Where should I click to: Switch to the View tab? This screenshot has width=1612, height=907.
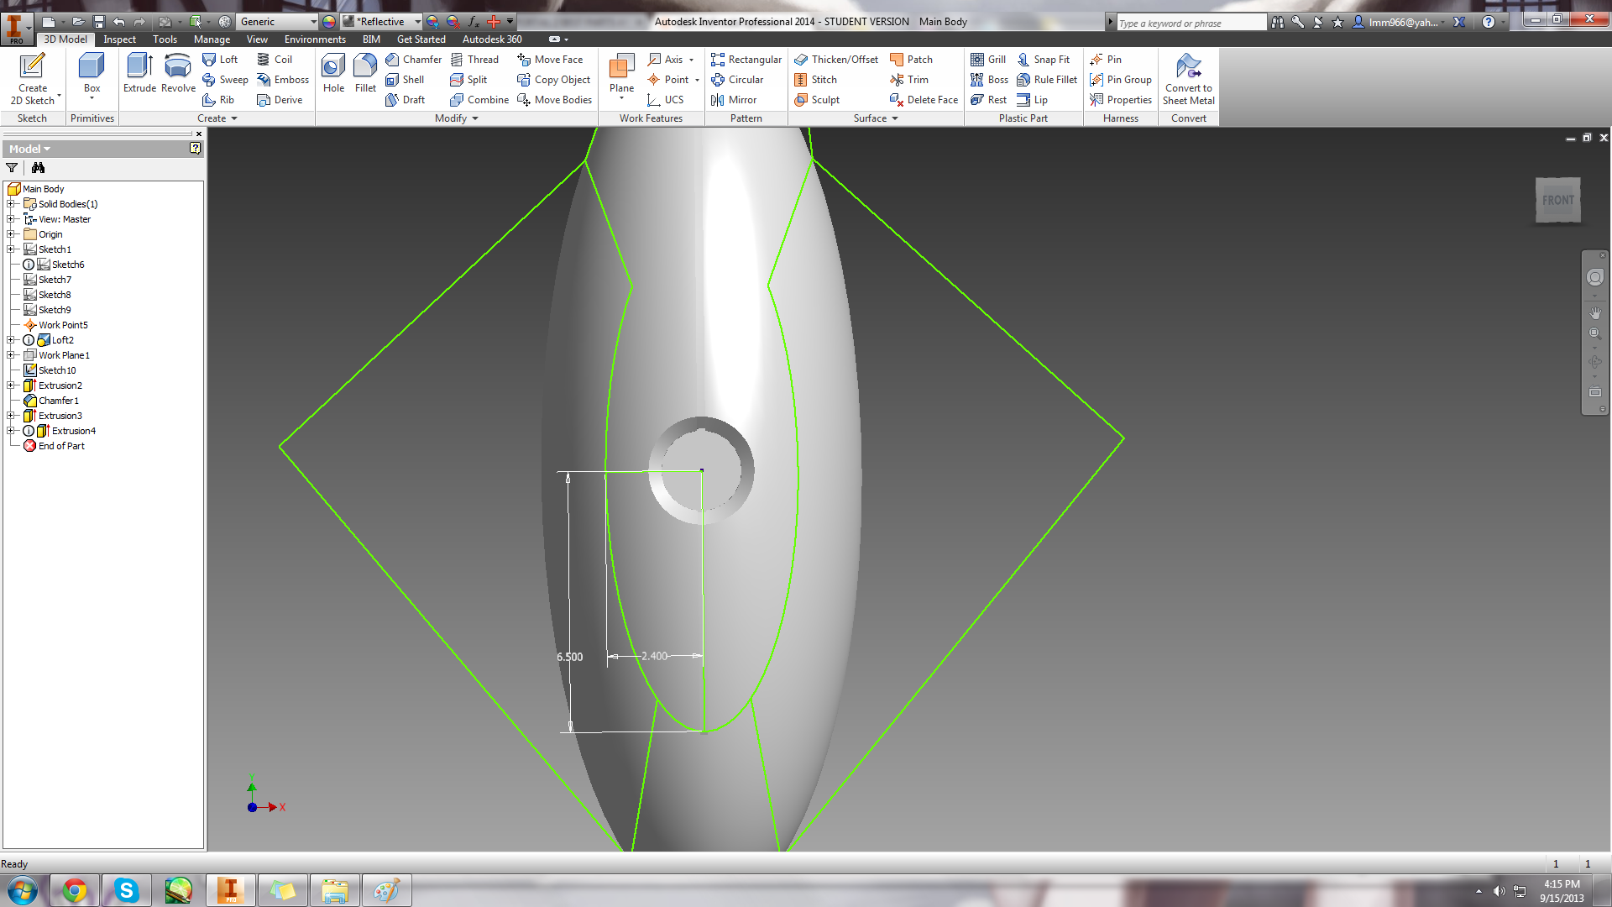point(257,39)
